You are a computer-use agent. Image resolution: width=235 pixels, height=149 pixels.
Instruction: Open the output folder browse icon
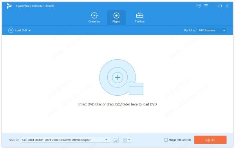coord(116,140)
